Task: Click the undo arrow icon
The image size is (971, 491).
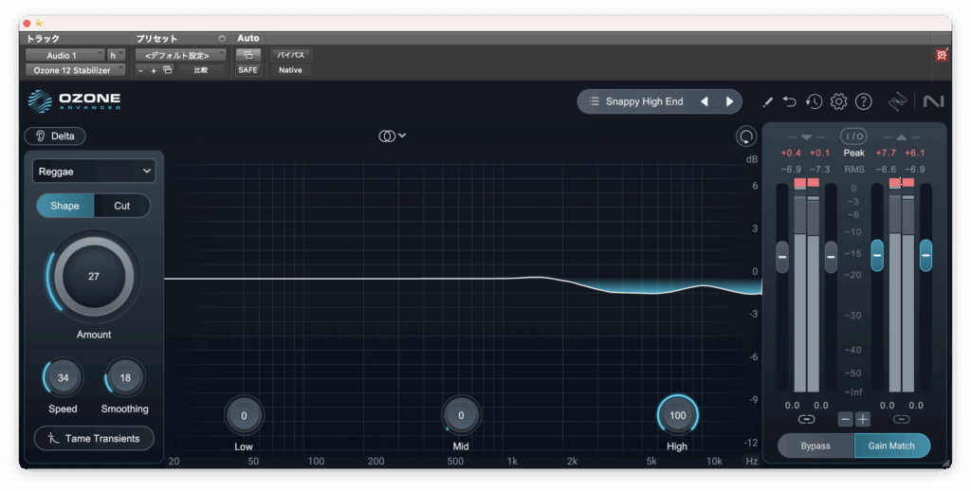Action: (x=790, y=101)
